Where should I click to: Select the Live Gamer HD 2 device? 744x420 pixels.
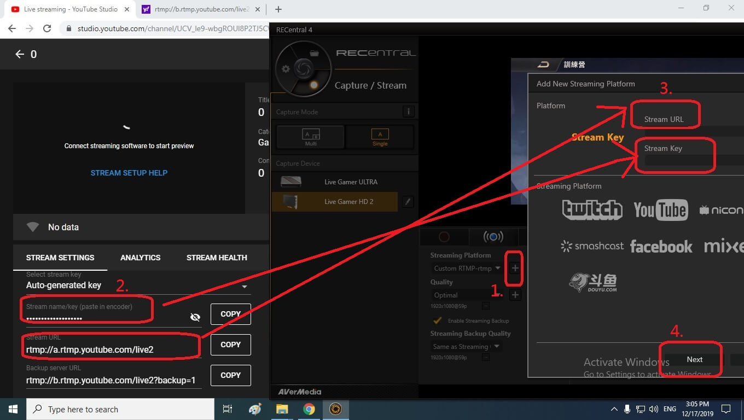pos(335,202)
